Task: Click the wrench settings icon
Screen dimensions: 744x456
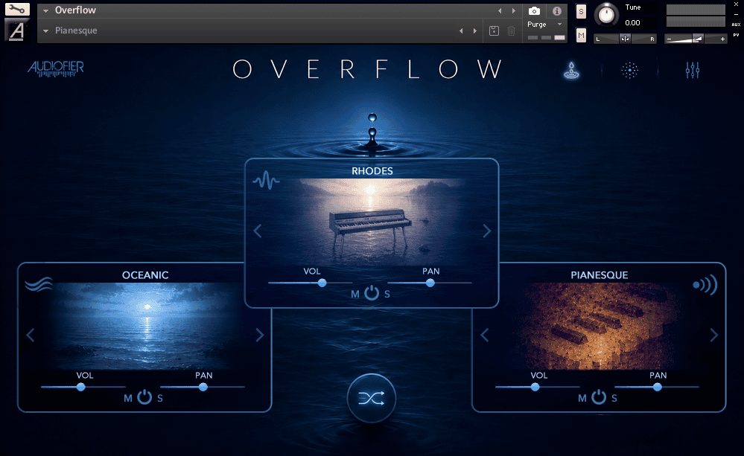Action: click(17, 10)
